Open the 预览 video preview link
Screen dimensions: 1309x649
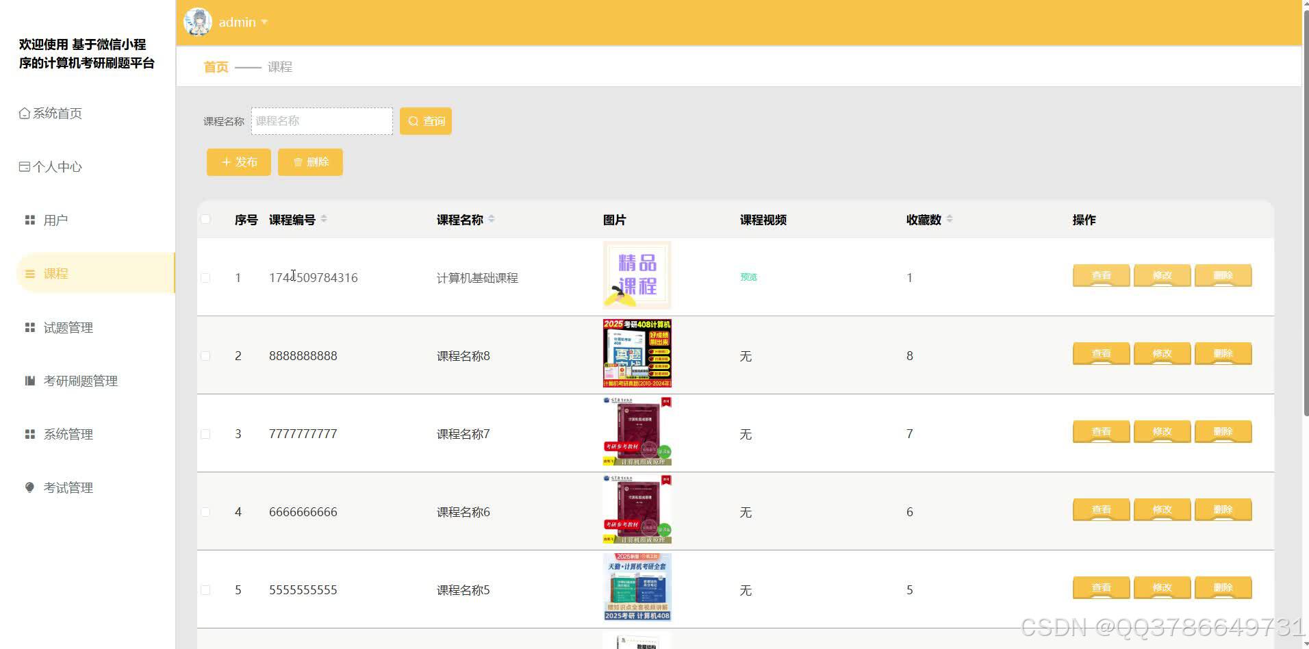(748, 277)
